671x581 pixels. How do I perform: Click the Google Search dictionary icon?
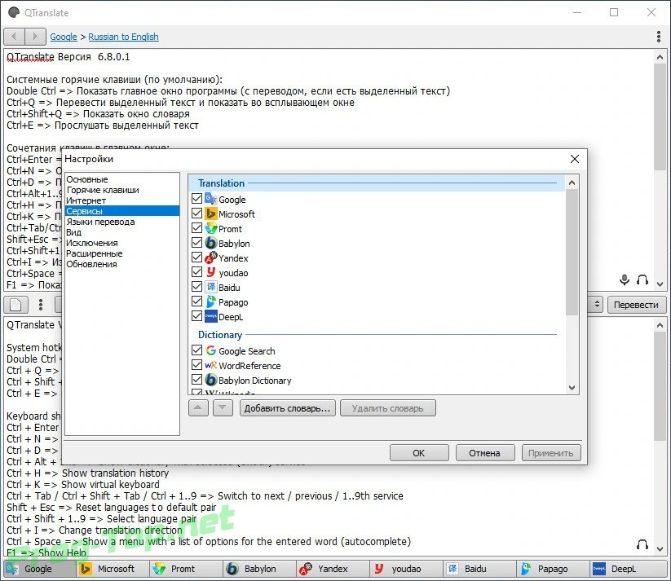pyautogui.click(x=211, y=350)
